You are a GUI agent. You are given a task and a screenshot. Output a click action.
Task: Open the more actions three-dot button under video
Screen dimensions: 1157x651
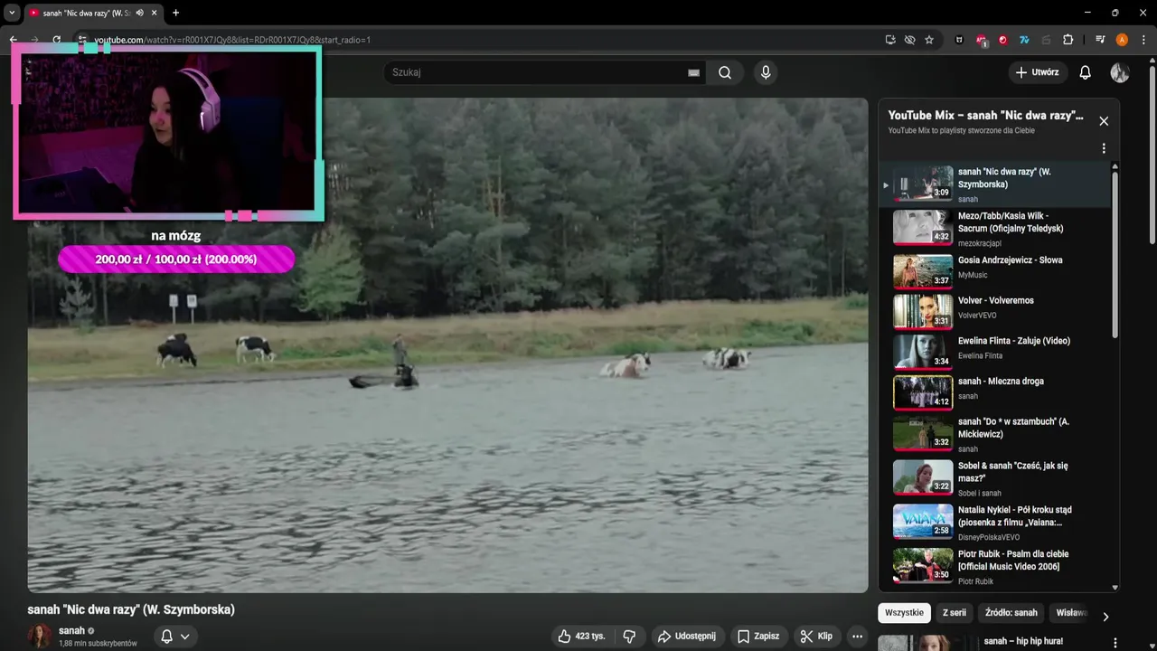(x=857, y=637)
